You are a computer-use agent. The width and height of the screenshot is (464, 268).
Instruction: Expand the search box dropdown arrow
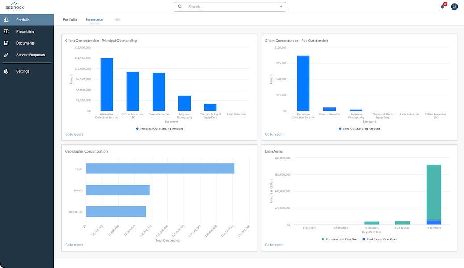(281, 7)
